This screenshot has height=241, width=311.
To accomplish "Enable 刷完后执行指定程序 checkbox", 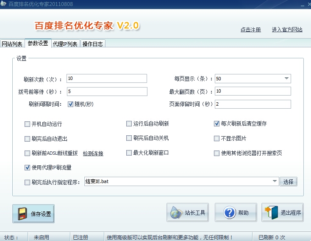I will click(27, 182).
